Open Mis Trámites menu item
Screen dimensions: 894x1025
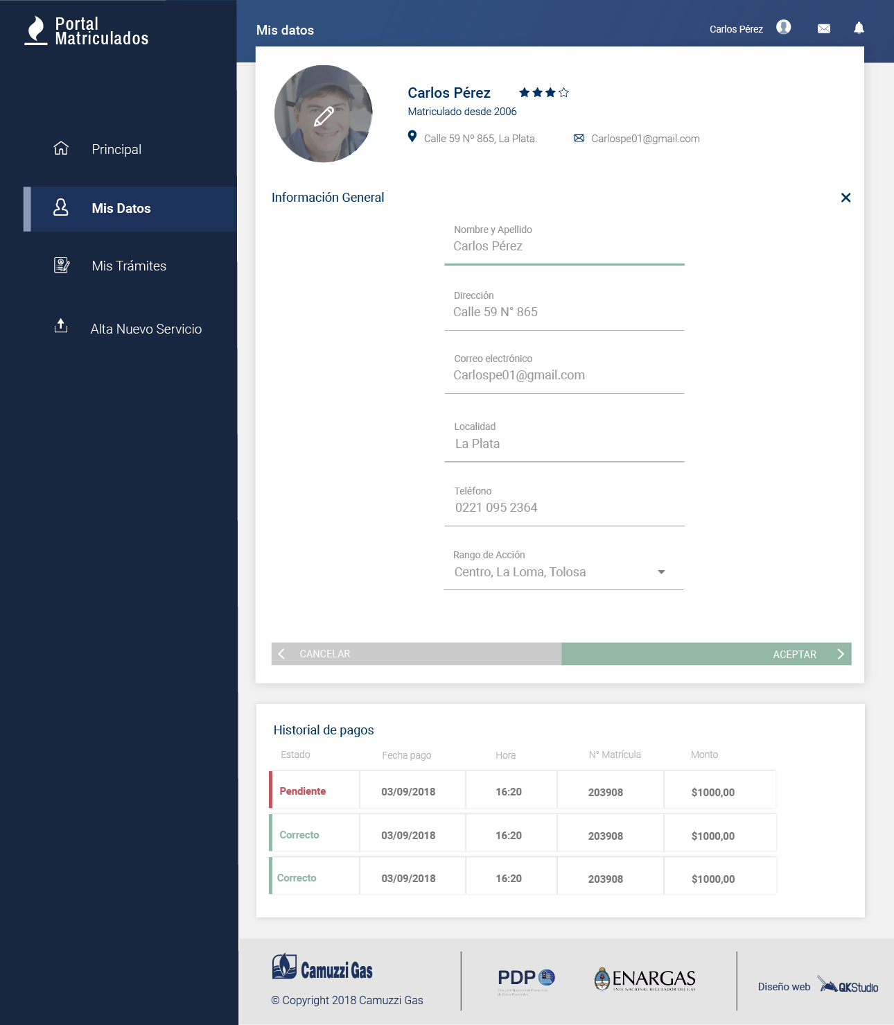(130, 266)
